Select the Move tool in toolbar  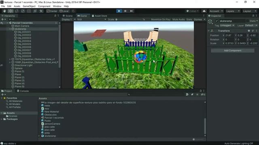(11, 11)
